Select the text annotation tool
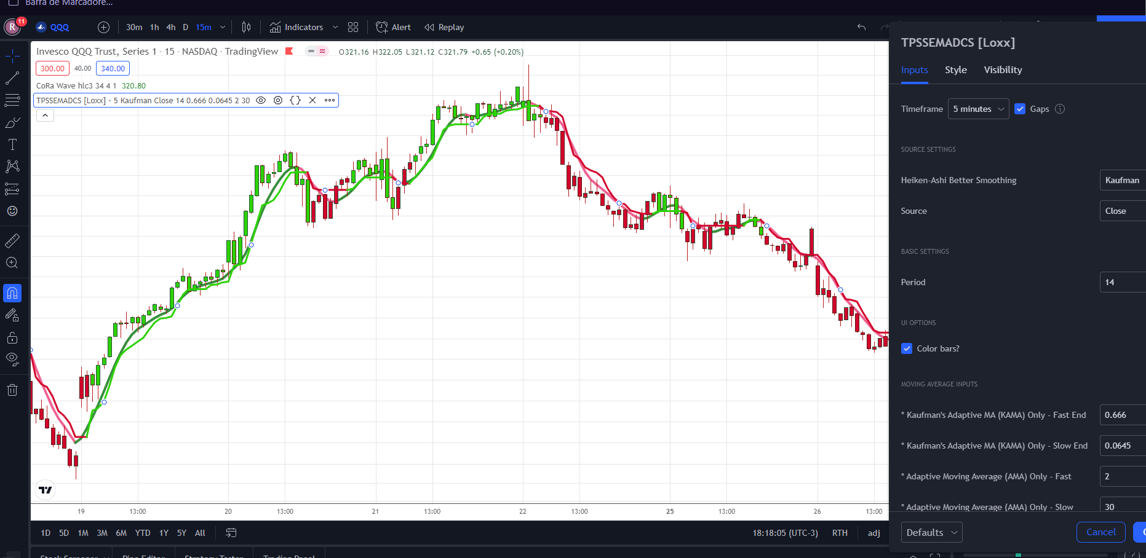Screen dimensions: 1146x558 point(12,144)
